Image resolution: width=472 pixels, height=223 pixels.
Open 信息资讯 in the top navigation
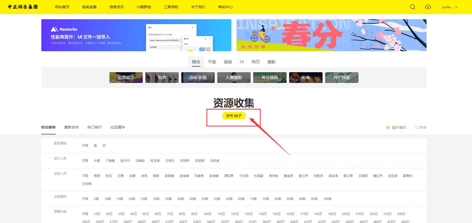coord(117,7)
